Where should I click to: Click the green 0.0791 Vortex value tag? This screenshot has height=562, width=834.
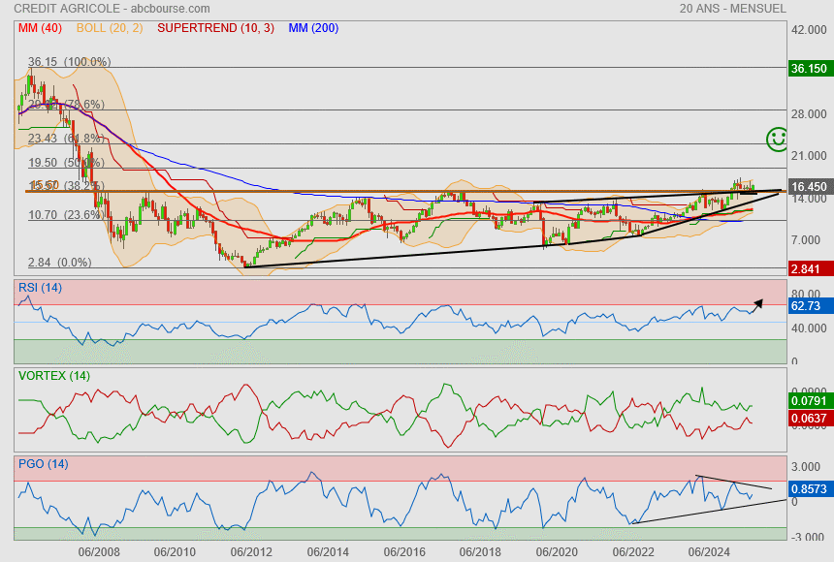(x=809, y=399)
